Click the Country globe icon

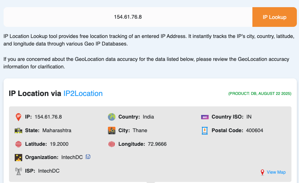click(x=111, y=117)
